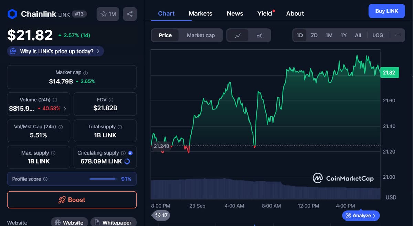Click the 91% profile score value
413x226 pixels.
pyautogui.click(x=126, y=179)
